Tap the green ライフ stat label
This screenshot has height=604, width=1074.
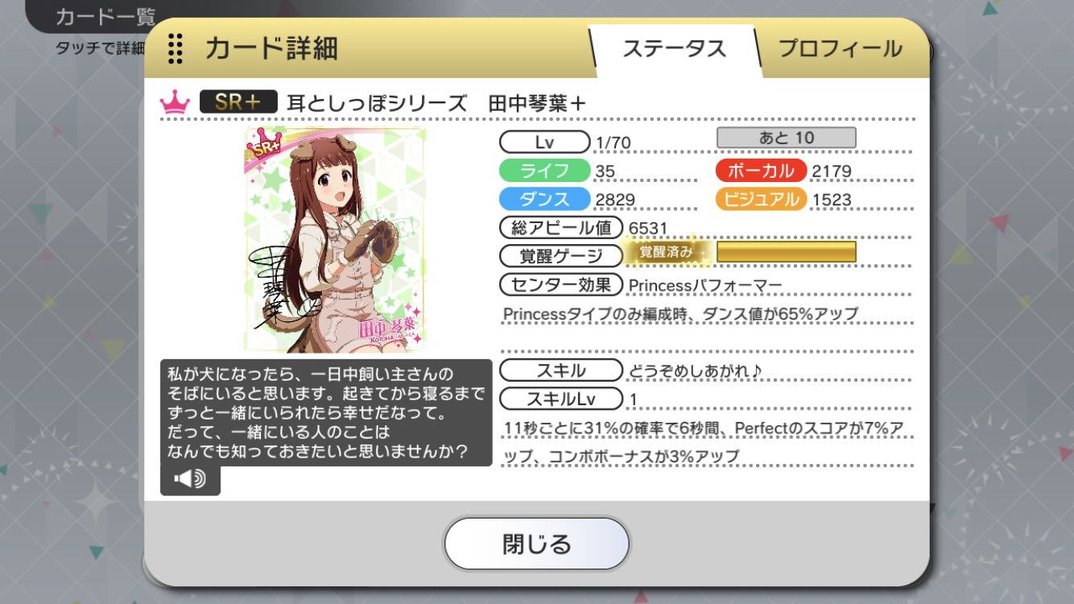[545, 171]
